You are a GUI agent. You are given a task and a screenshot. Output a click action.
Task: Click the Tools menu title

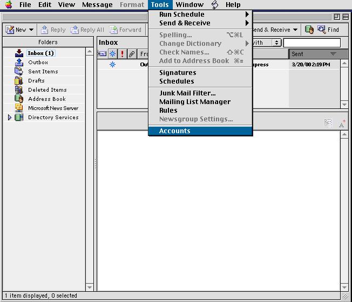pos(160,4)
